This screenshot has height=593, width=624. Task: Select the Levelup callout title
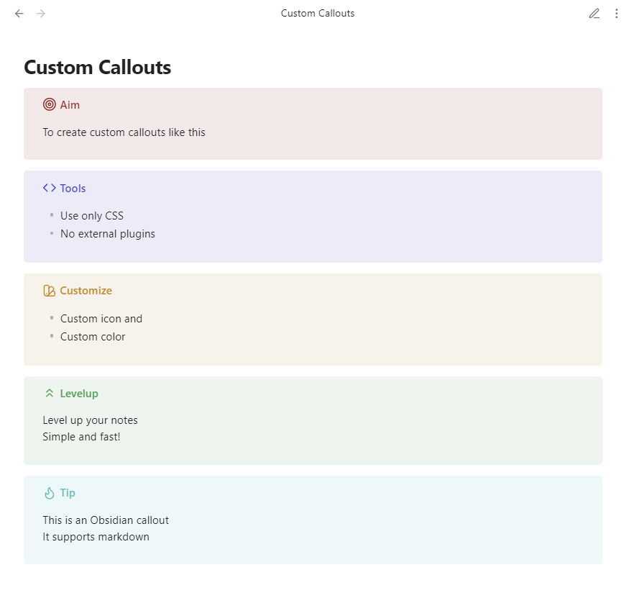78,393
